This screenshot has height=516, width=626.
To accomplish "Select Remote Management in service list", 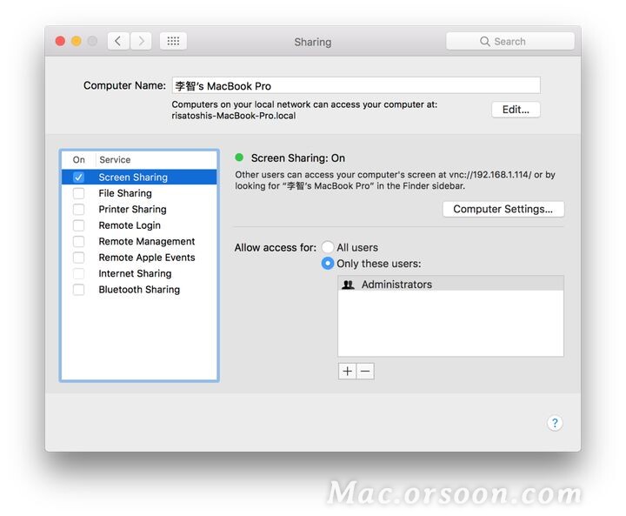I will coord(139,241).
